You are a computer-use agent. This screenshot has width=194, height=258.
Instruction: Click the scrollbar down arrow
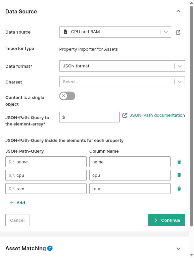[191, 255]
